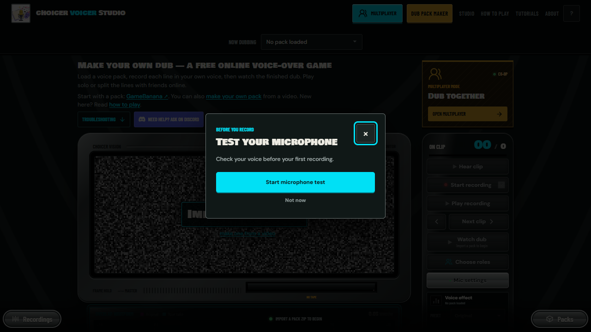591x332 pixels.
Task: Click the square stop icon beside Start recording
Action: (x=501, y=185)
